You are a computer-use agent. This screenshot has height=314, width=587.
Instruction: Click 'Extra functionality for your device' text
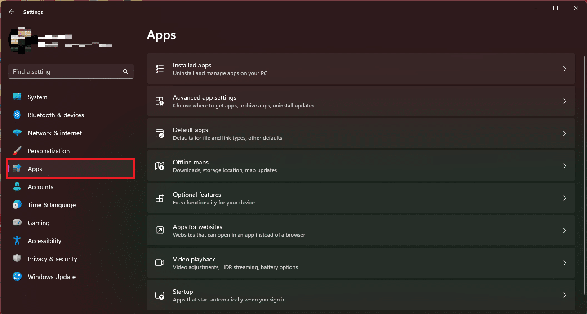coord(214,203)
